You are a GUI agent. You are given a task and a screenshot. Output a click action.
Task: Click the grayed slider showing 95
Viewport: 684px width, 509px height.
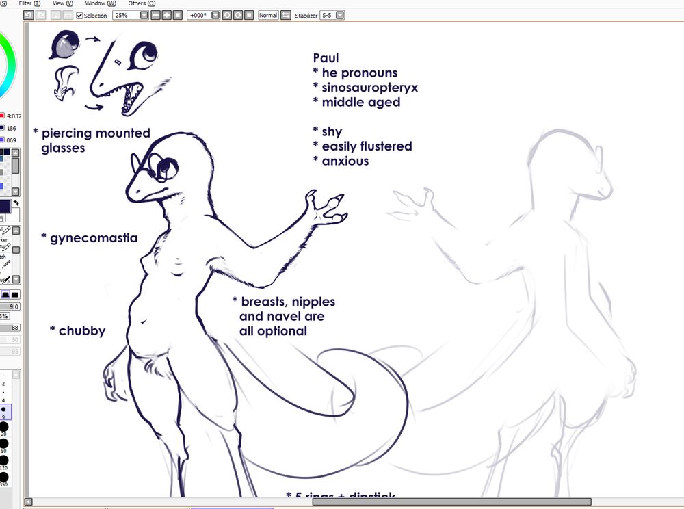tap(10, 351)
